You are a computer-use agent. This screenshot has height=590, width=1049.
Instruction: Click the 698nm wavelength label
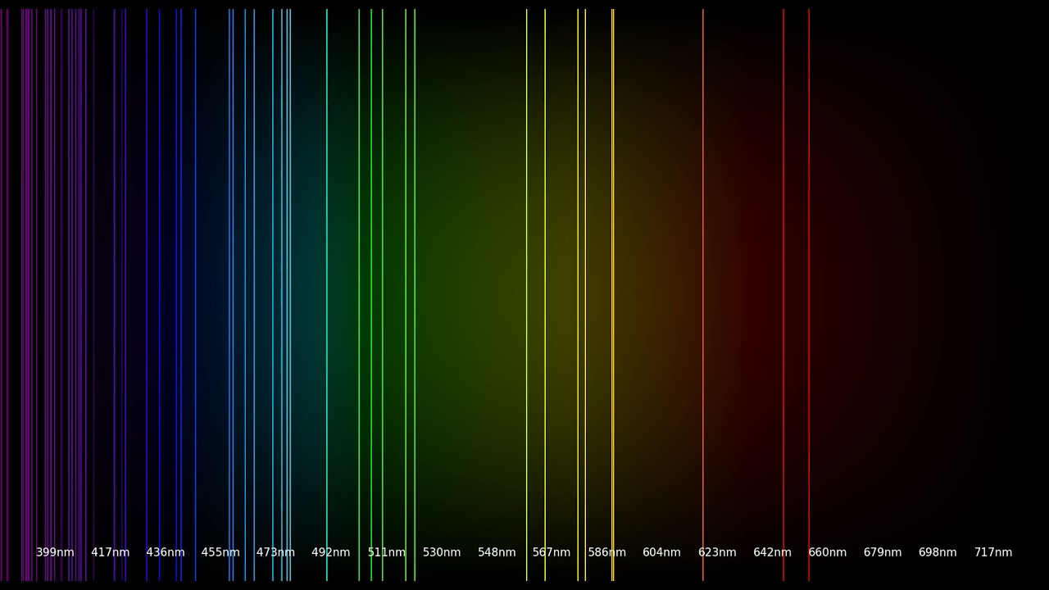pyautogui.click(x=938, y=552)
